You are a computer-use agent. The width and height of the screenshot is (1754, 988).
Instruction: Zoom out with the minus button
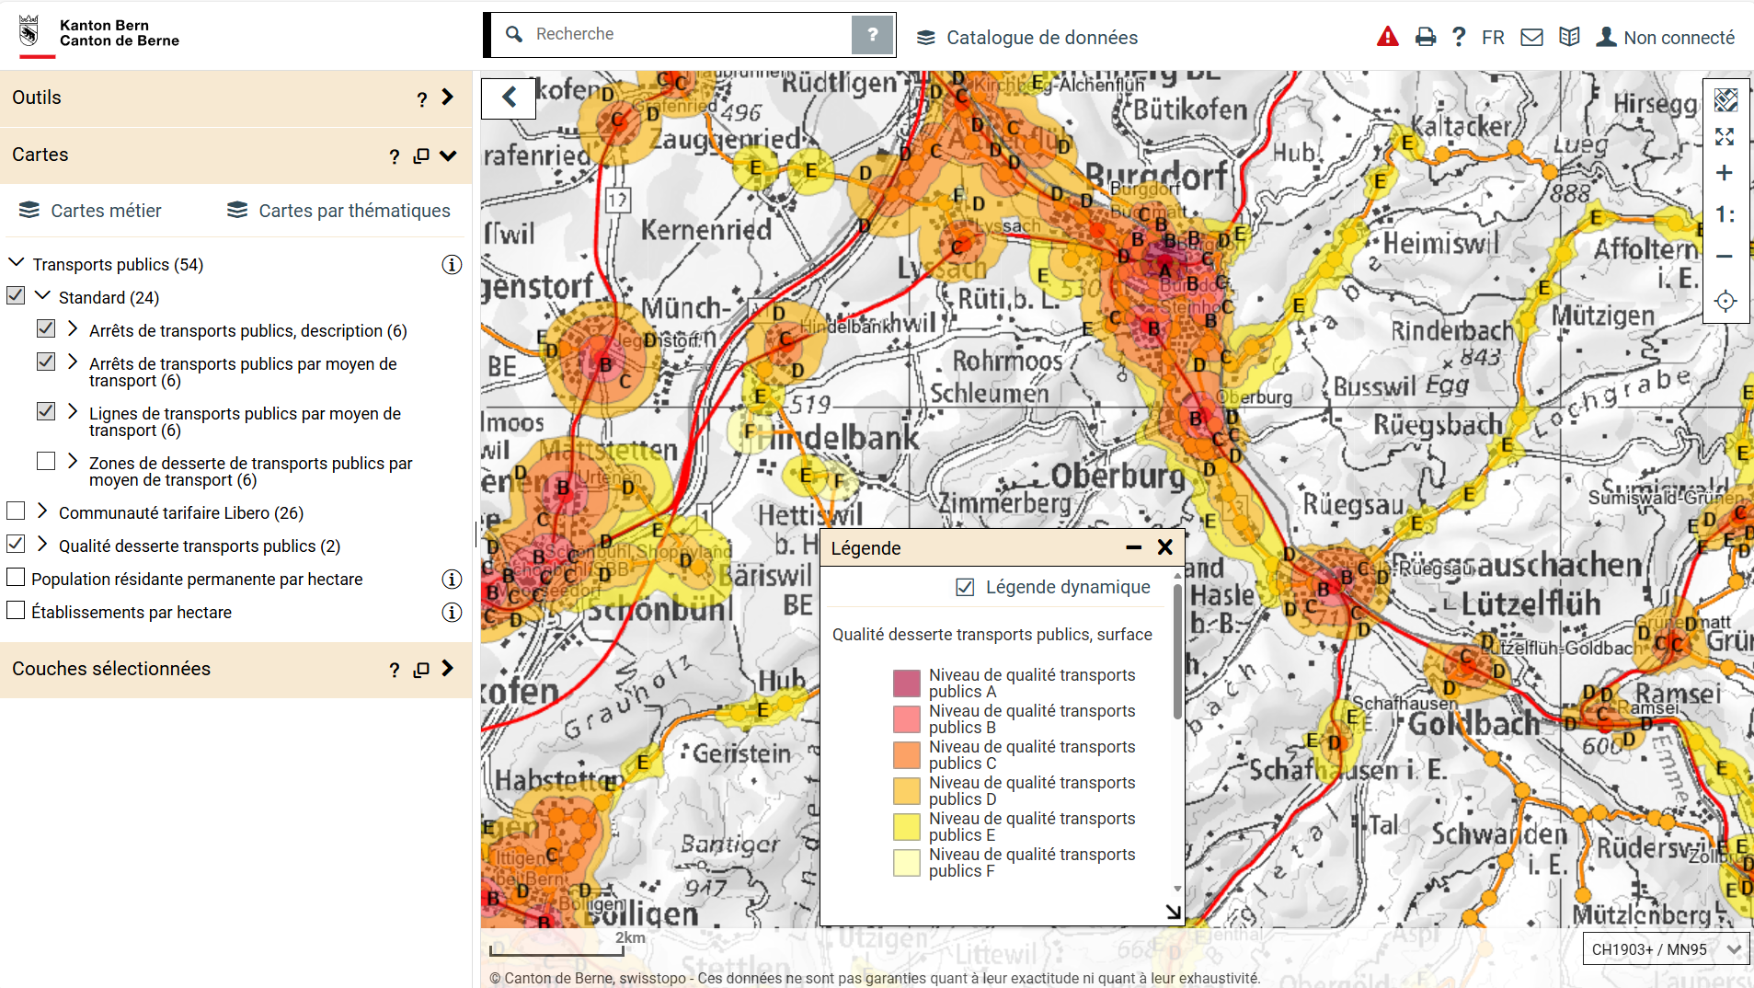pyautogui.click(x=1725, y=257)
